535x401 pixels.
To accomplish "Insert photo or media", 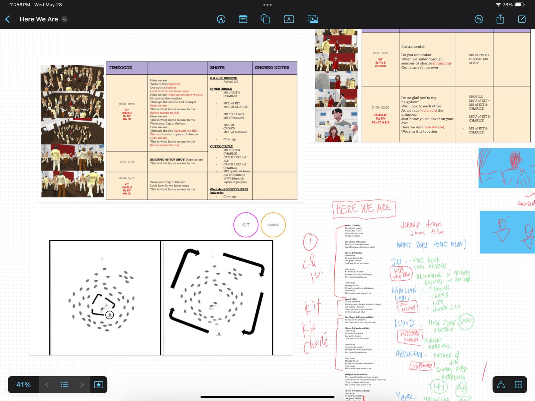I will (x=313, y=19).
